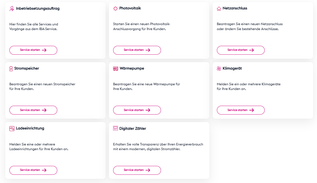This screenshot has height=183, width=317.
Task: Start the Digitaler Zähler service
Action: (137, 170)
